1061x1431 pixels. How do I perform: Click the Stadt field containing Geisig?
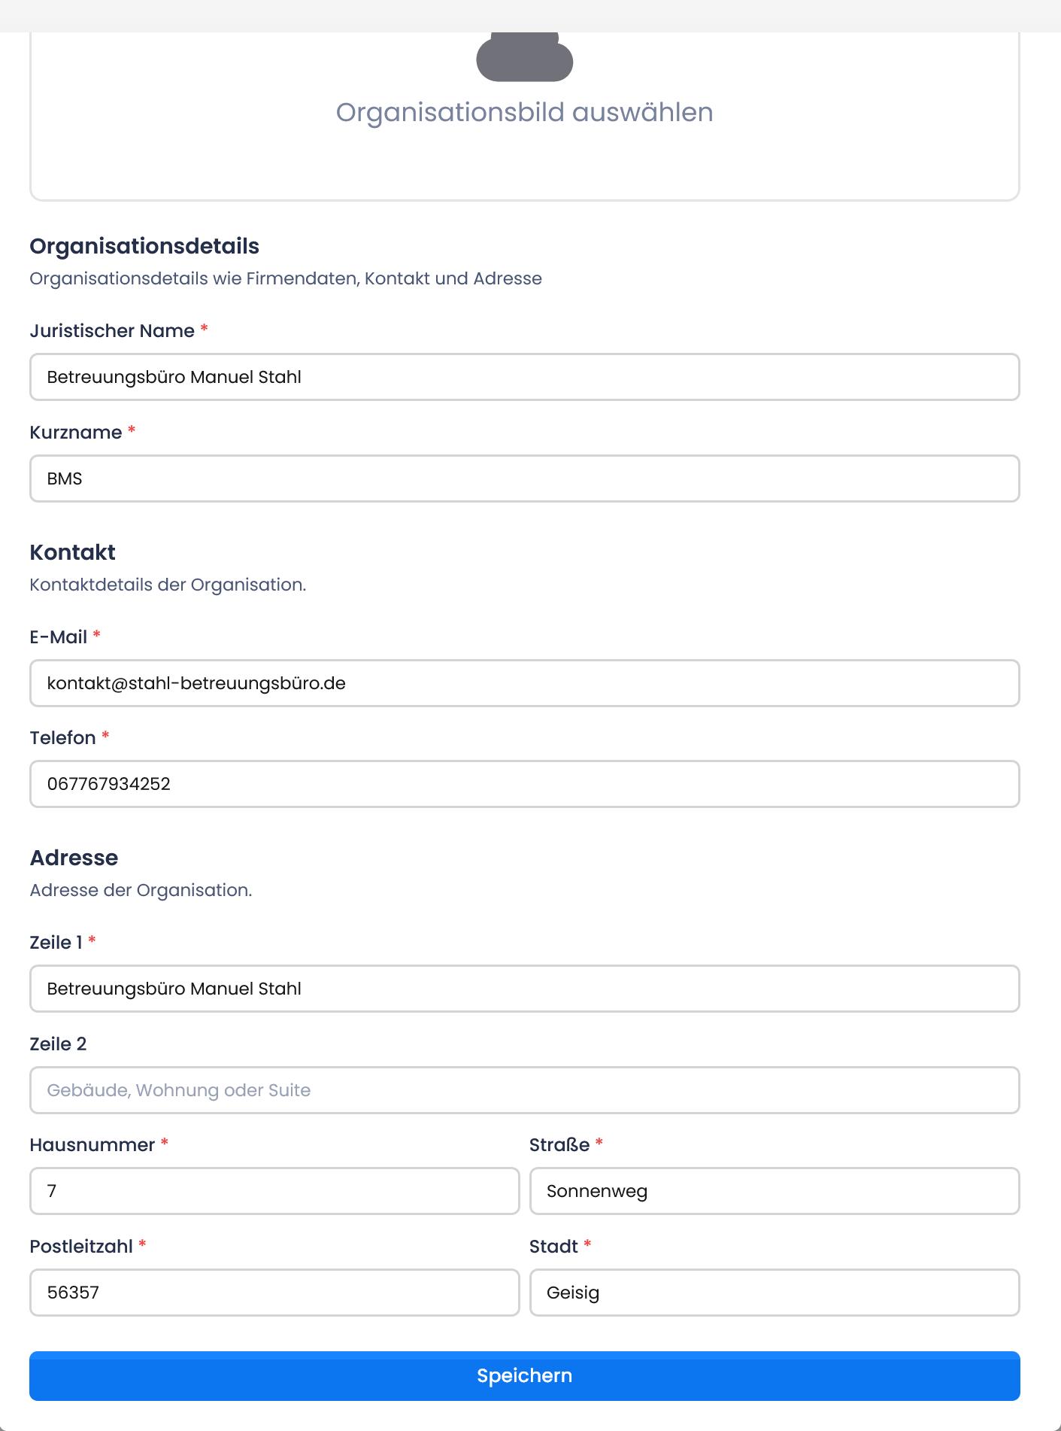tap(774, 1293)
